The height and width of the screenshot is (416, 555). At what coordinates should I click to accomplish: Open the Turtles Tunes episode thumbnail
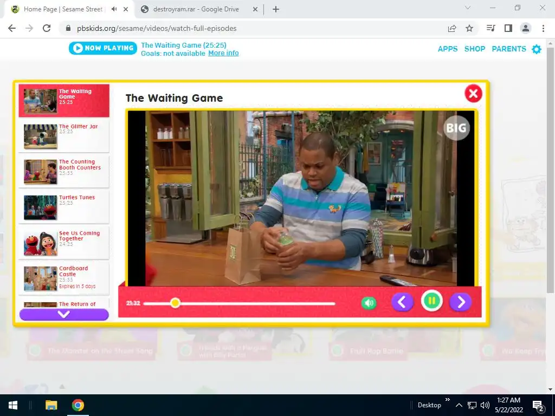tap(40, 207)
